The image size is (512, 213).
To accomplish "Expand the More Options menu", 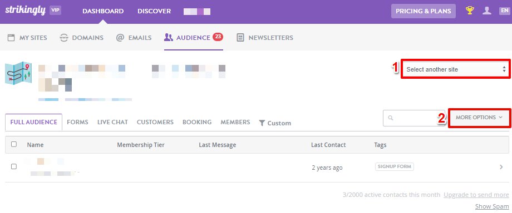I will tap(479, 118).
